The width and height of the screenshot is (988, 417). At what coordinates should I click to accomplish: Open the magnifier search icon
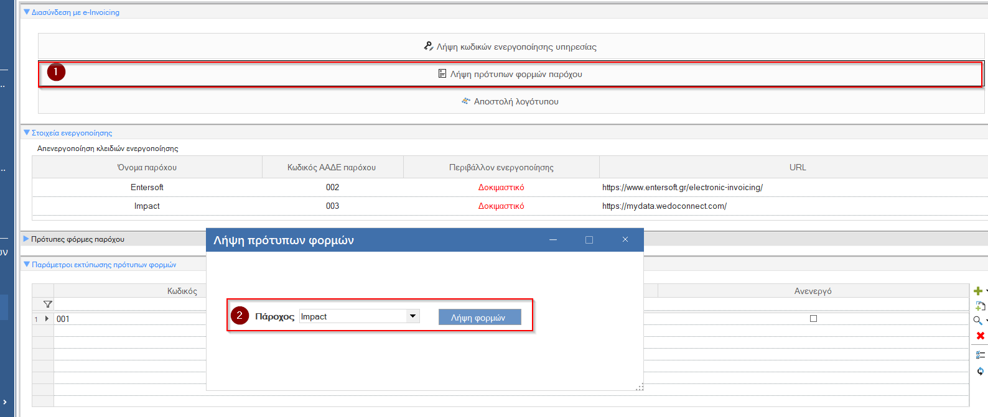[978, 321]
